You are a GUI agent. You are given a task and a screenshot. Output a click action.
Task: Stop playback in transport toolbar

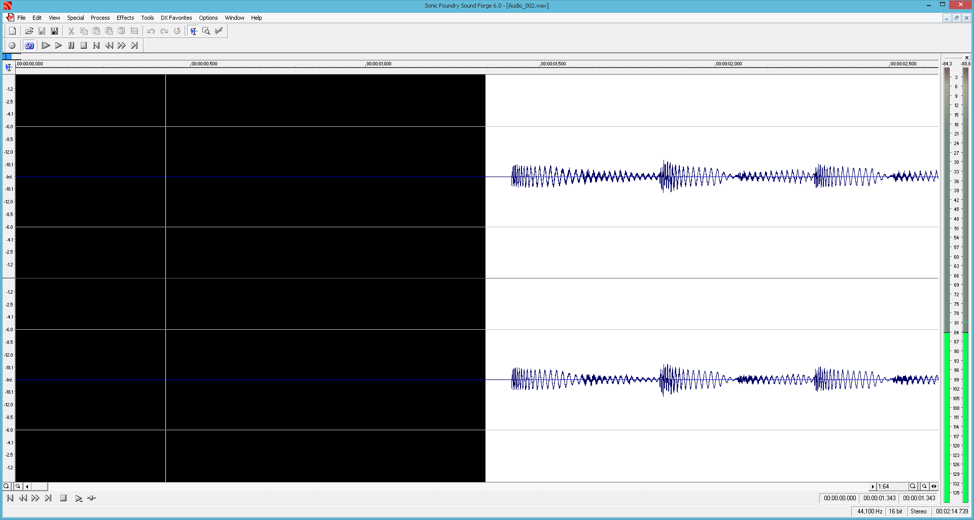(84, 46)
